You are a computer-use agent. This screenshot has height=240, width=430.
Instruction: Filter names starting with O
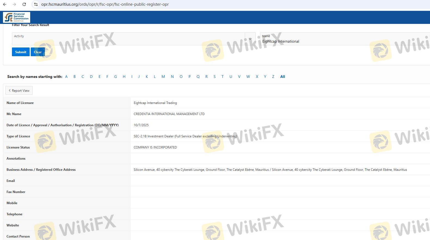[181, 77]
